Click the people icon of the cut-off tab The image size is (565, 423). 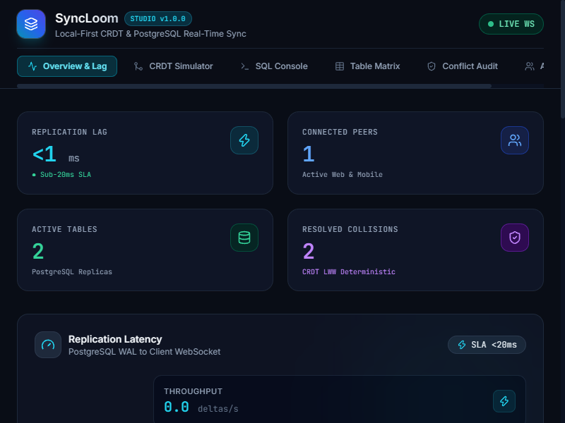pos(529,66)
